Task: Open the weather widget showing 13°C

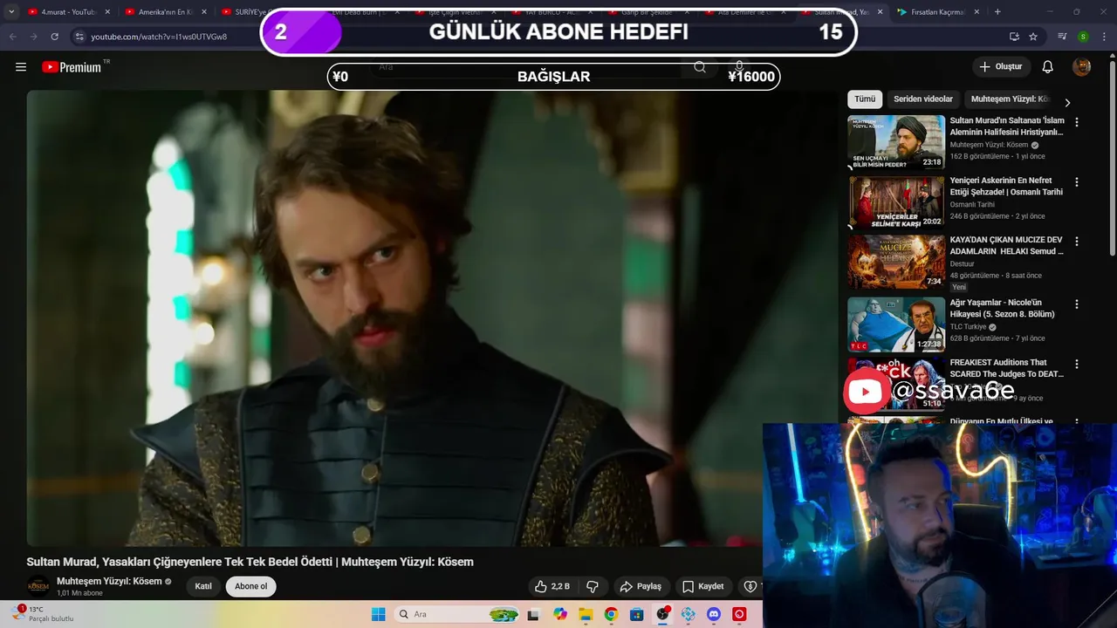Action: tap(42, 614)
